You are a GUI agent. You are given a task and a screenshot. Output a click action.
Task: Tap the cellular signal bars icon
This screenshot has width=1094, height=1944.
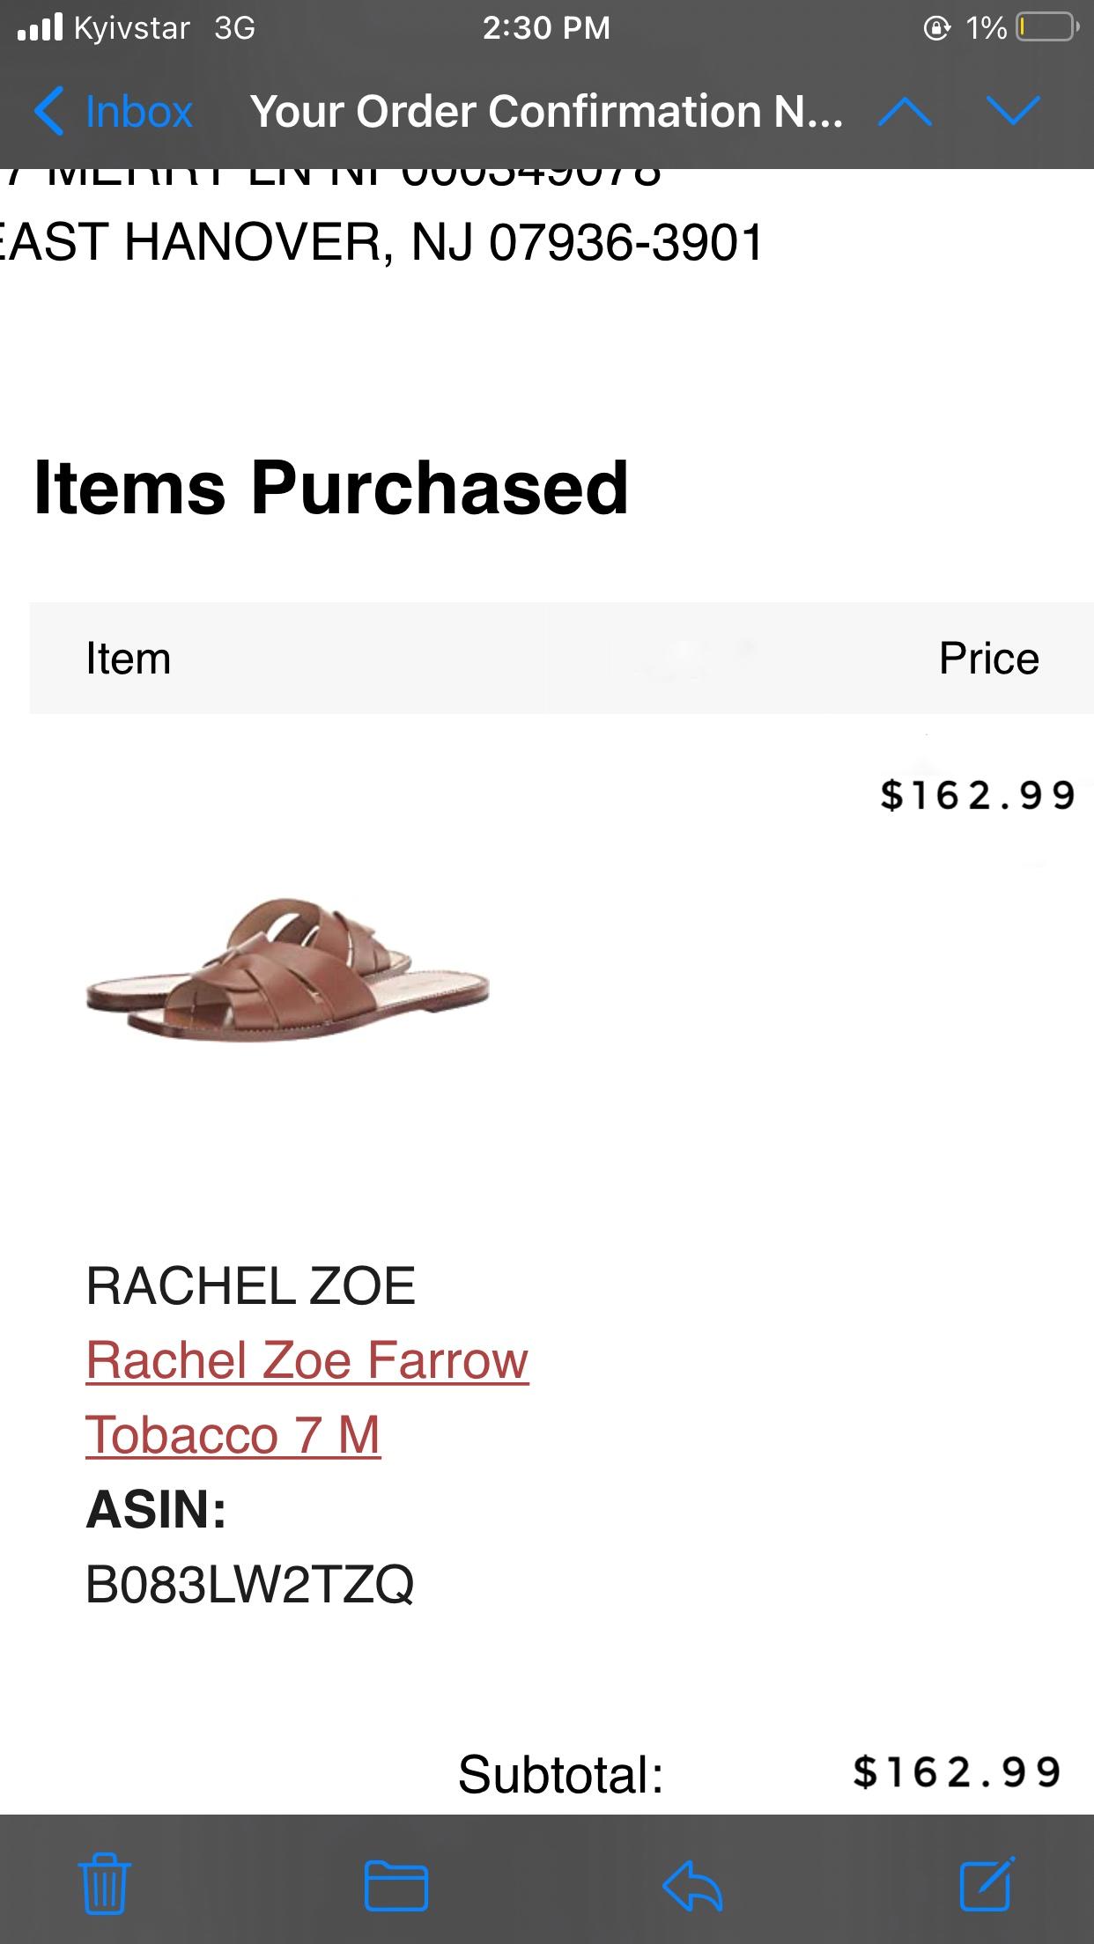coord(41,28)
